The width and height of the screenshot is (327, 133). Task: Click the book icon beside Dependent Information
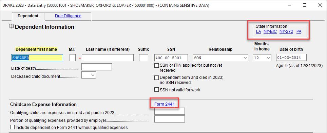coord(11,26)
